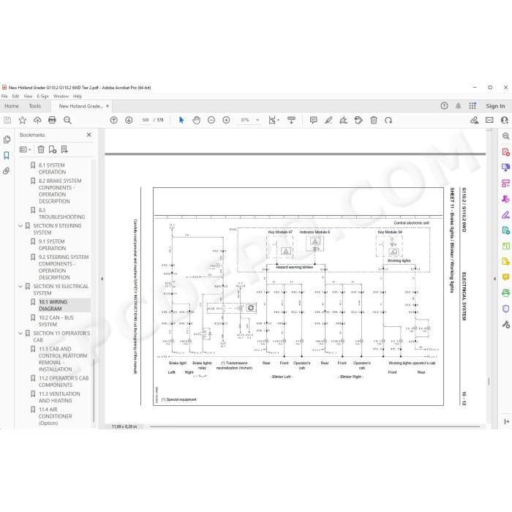Open 8.3 TROUBLESHOOTING bookmark
The width and height of the screenshot is (512, 512).
tap(61, 214)
